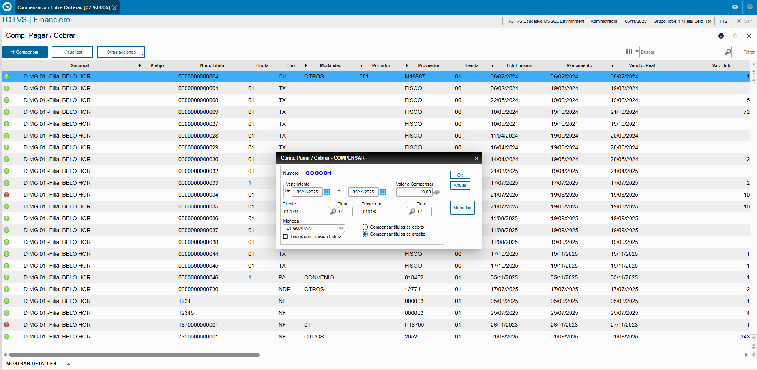
Task: Open the calendar for the 'A' due date
Action: pyautogui.click(x=383, y=192)
